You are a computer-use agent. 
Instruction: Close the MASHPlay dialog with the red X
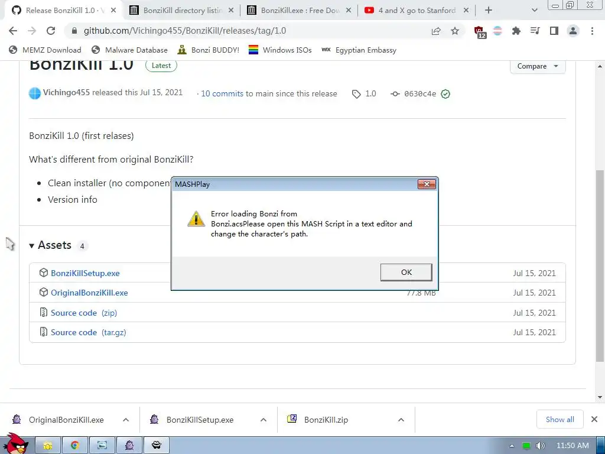coord(427,184)
